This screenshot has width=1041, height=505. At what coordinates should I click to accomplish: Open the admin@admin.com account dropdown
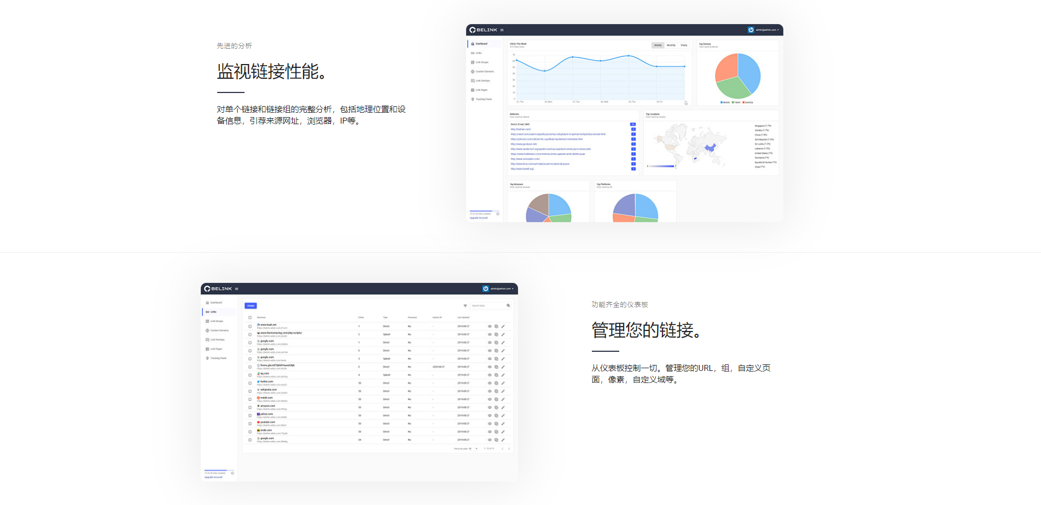(x=499, y=288)
